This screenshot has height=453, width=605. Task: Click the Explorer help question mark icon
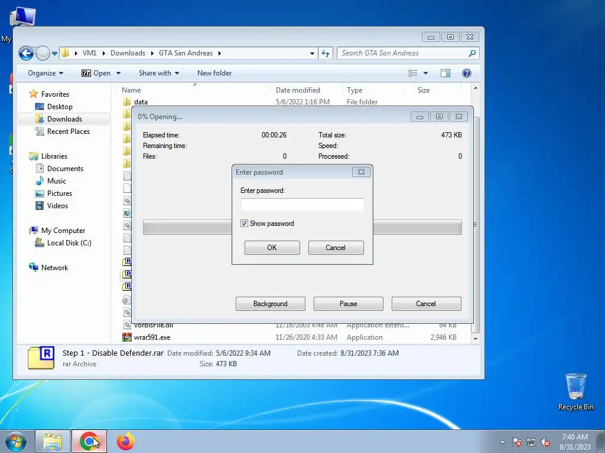pyautogui.click(x=467, y=73)
